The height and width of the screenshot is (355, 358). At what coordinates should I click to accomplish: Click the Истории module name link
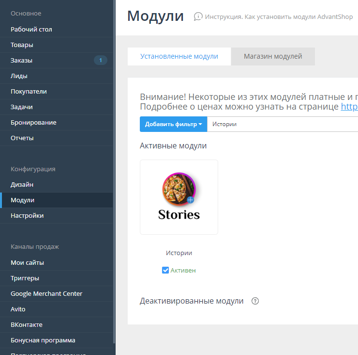(x=179, y=253)
